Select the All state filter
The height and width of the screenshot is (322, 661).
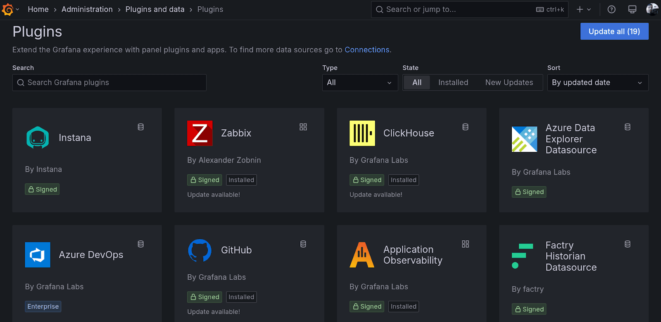417,83
